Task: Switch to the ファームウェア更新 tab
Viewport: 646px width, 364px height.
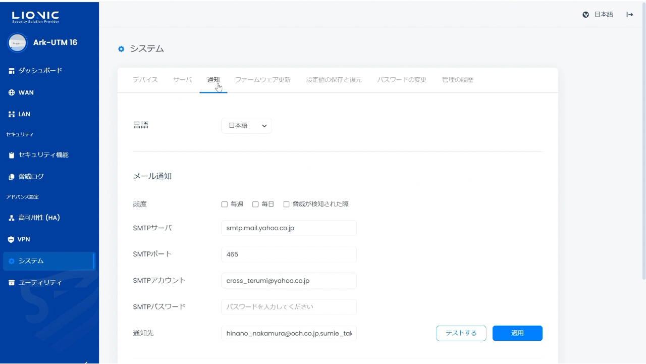Action: tap(262, 80)
